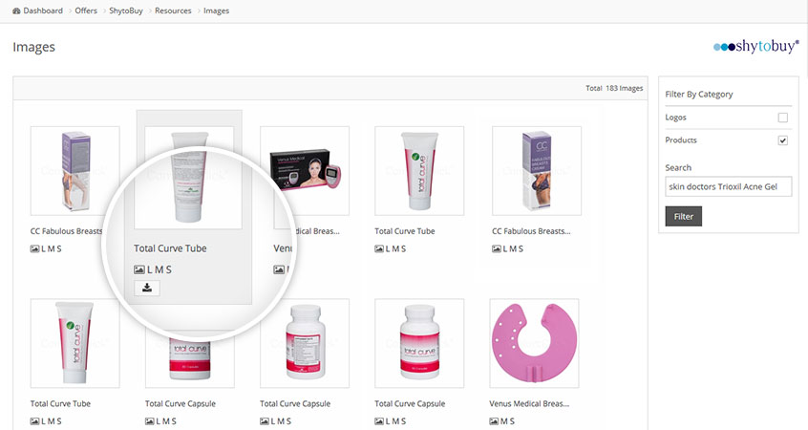The width and height of the screenshot is (808, 430).
Task: Select size S in magnified Total Curve Tube card
Action: click(168, 269)
